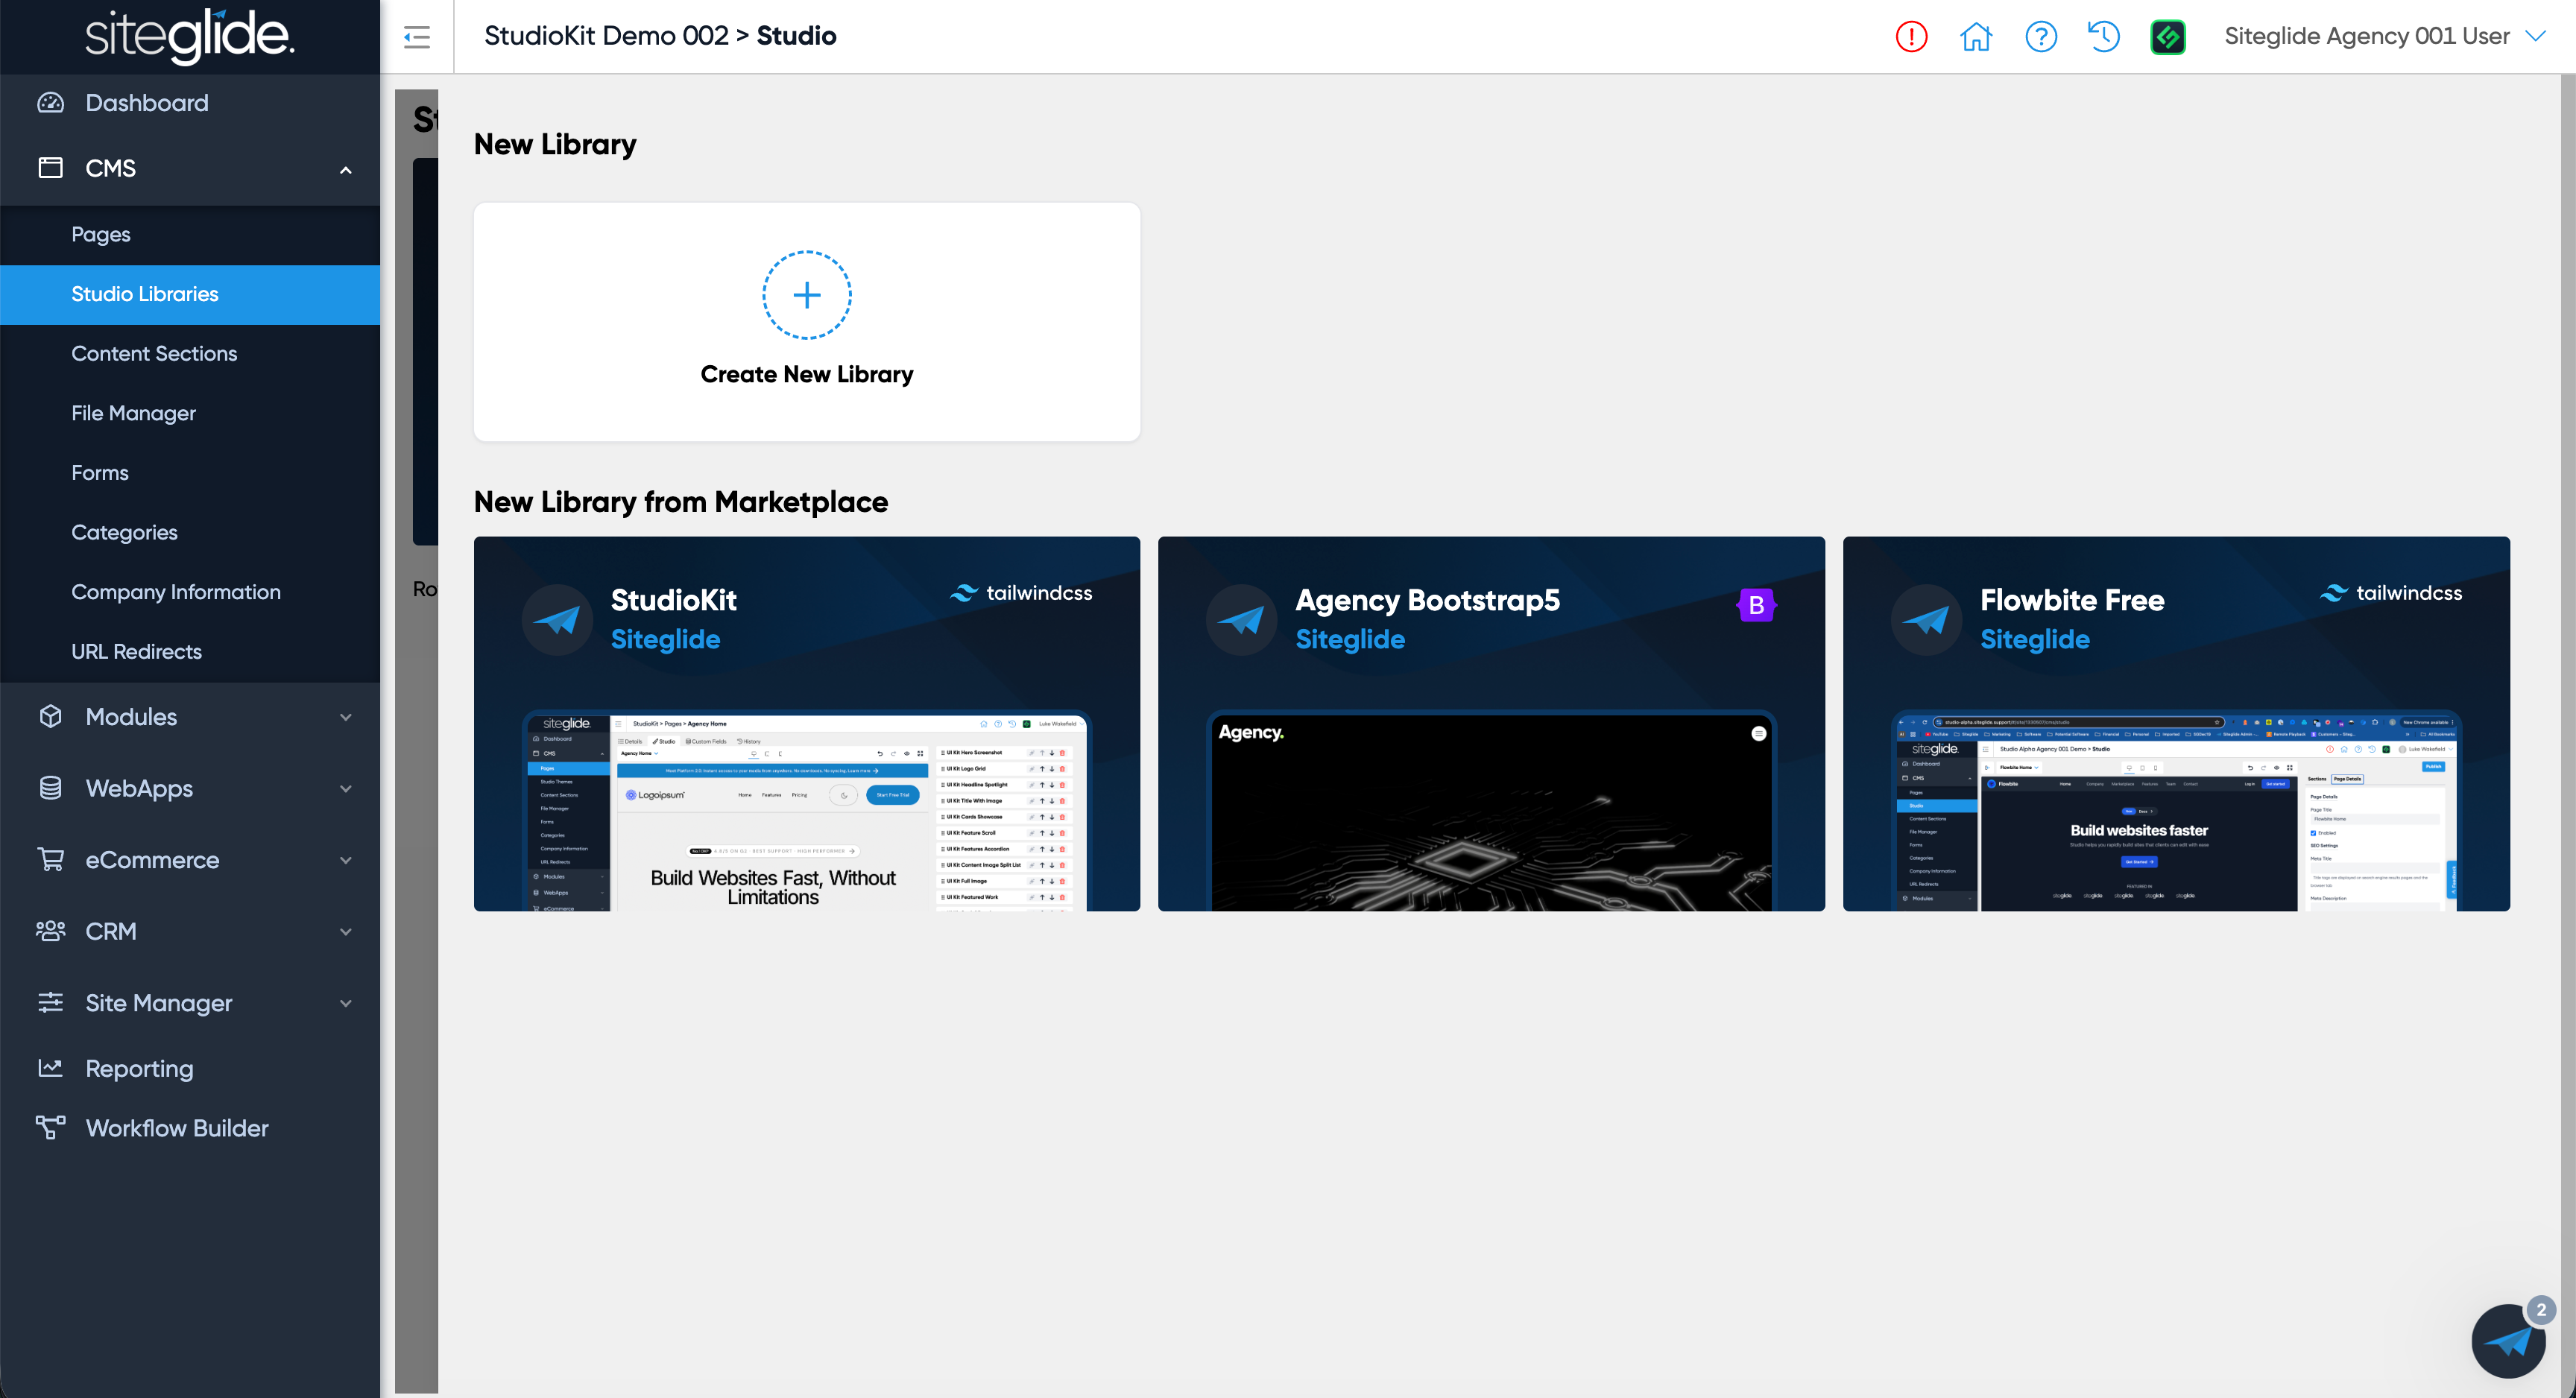This screenshot has width=2576, height=1398.
Task: Click the Agency Bootstrap5 paper plane logo
Action: [x=1242, y=620]
